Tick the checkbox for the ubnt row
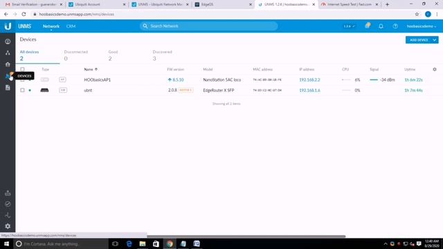443x249 pixels. coord(22,91)
